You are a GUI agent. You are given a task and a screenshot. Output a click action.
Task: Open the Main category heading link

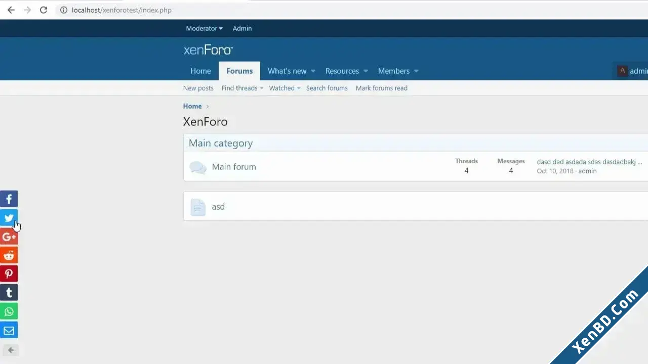221,143
